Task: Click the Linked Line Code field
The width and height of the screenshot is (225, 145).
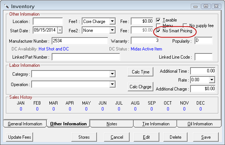Action: pos(203,57)
